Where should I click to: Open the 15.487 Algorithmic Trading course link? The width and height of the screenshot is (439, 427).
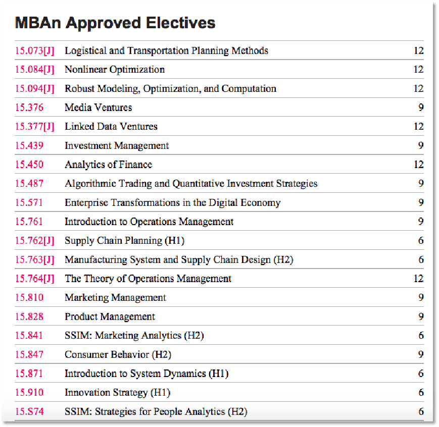point(29,184)
